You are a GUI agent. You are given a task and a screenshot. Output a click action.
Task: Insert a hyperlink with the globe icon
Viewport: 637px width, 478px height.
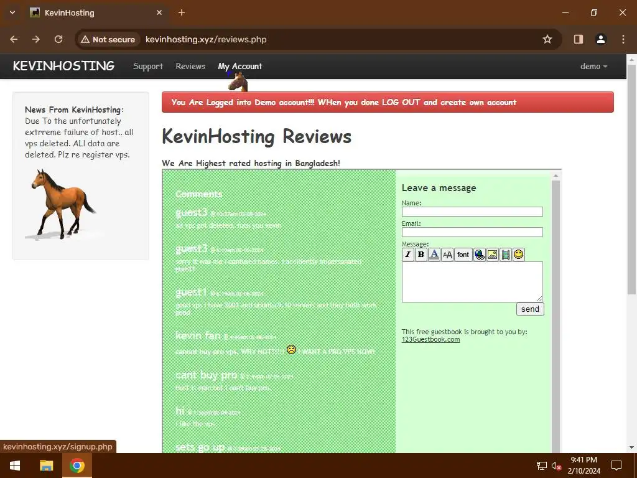click(480, 255)
